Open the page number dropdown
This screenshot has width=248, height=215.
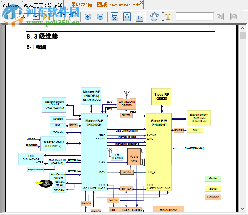[x=37, y=16]
